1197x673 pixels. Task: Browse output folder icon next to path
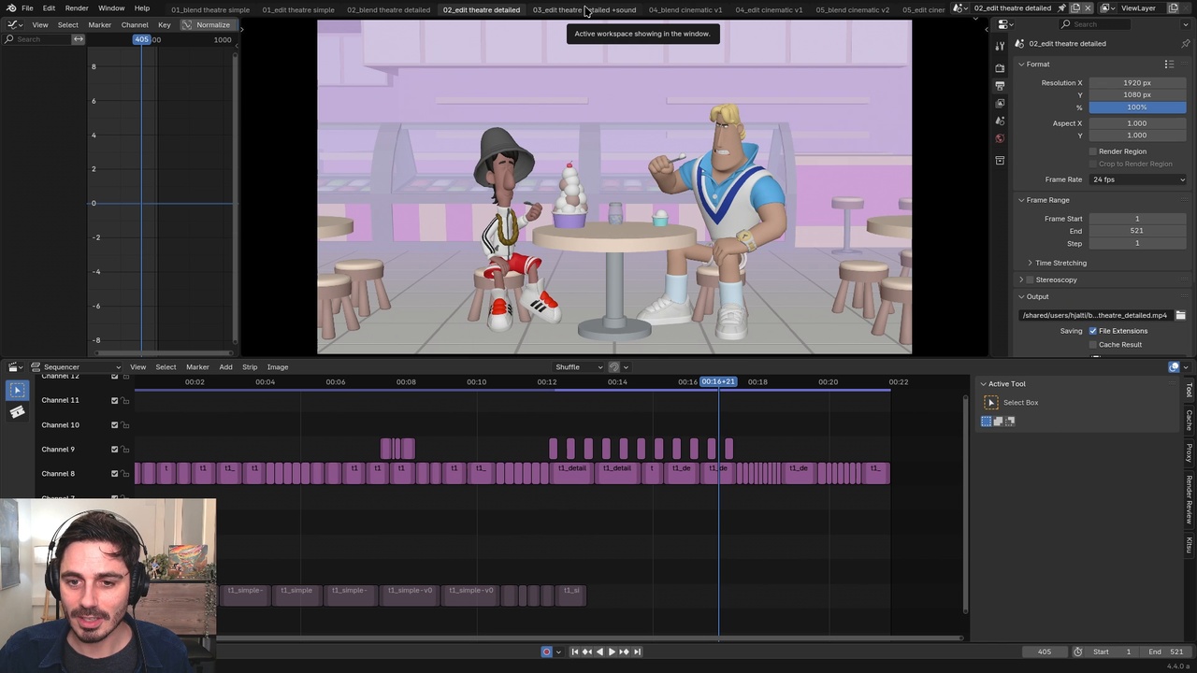tap(1180, 315)
